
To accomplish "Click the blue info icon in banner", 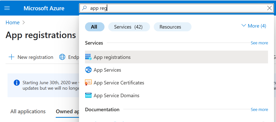I will point(17,83).
